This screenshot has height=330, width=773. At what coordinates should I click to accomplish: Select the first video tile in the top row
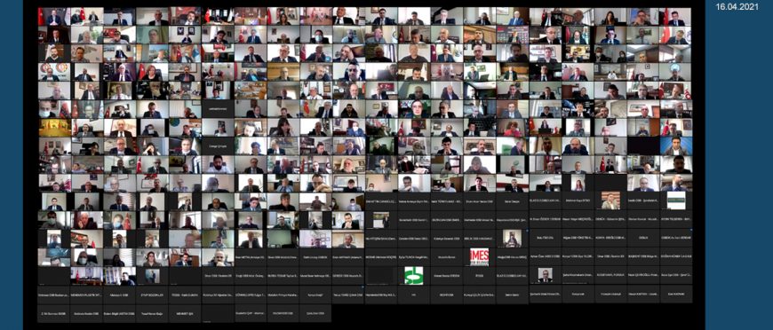click(x=54, y=16)
